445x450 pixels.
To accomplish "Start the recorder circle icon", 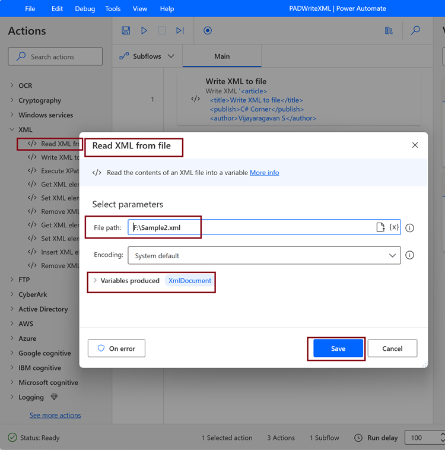I will pyautogui.click(x=208, y=30).
